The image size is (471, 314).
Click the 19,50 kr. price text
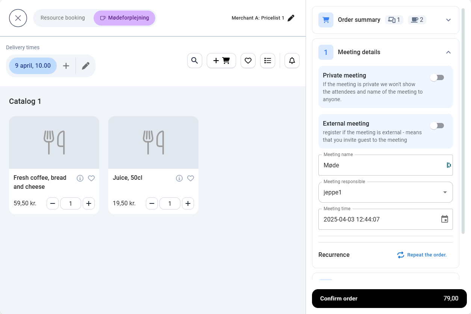click(124, 203)
